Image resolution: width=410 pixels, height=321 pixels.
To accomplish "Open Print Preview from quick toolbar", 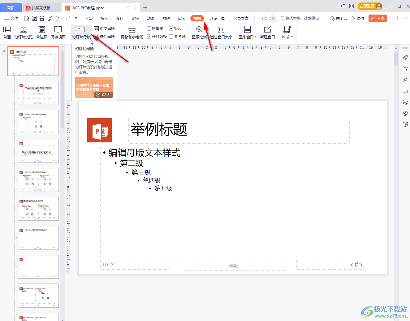I will 50,18.
